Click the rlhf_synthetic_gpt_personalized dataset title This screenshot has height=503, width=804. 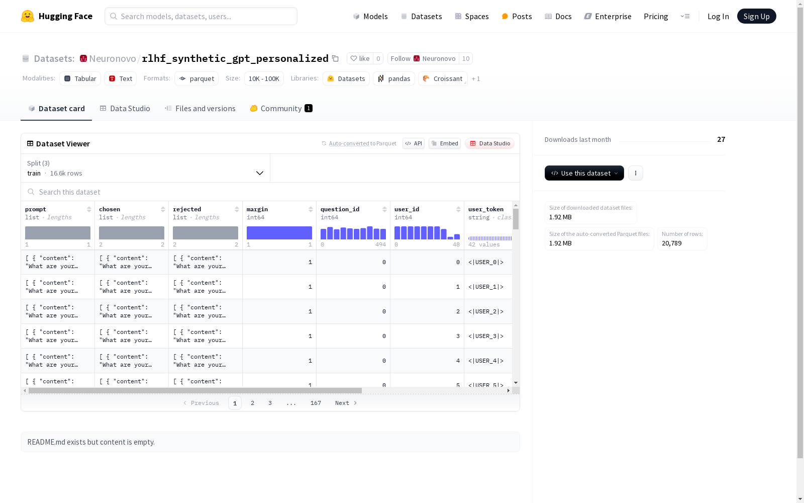[235, 58]
